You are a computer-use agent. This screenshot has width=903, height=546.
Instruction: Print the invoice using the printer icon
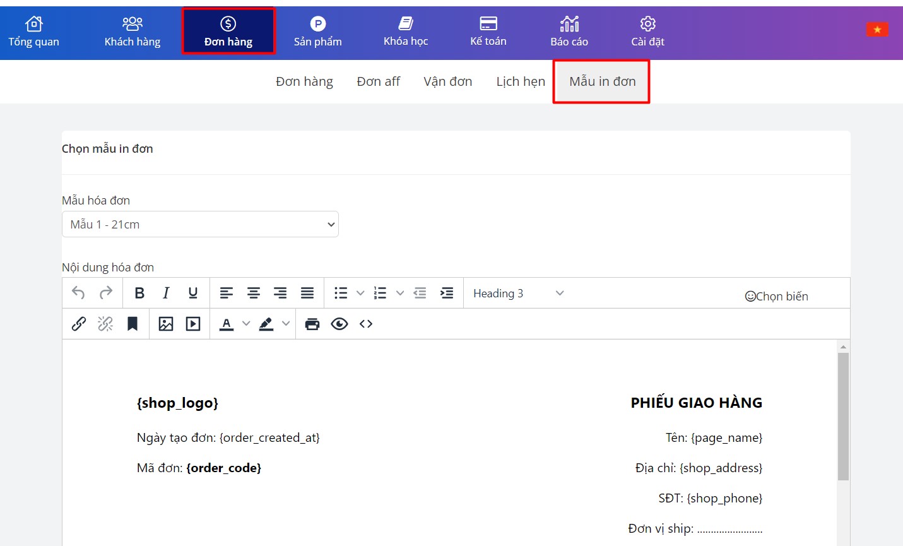point(312,324)
